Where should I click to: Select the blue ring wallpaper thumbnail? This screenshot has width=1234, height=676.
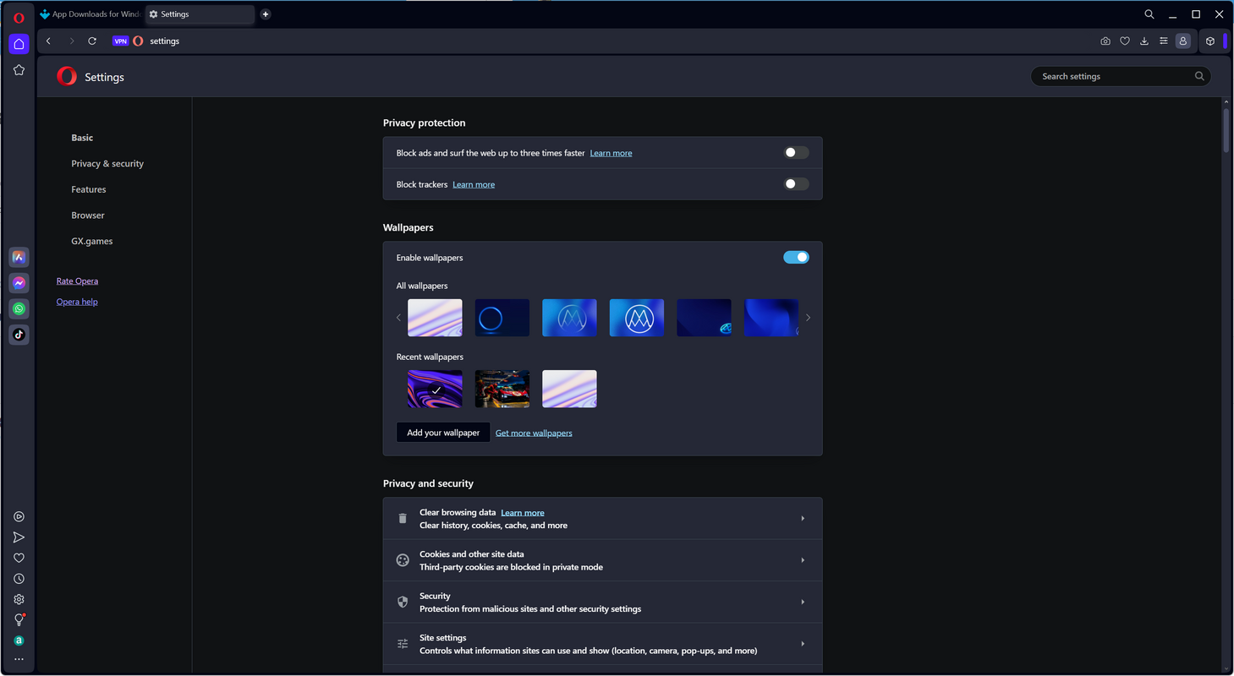click(x=502, y=318)
